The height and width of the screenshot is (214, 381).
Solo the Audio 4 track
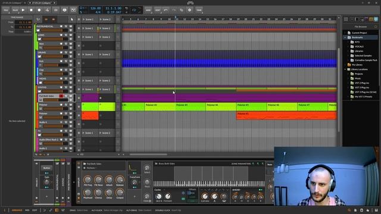tap(65, 122)
